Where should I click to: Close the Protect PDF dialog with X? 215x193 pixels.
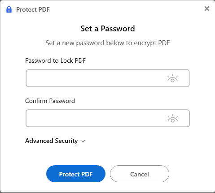tap(207, 9)
